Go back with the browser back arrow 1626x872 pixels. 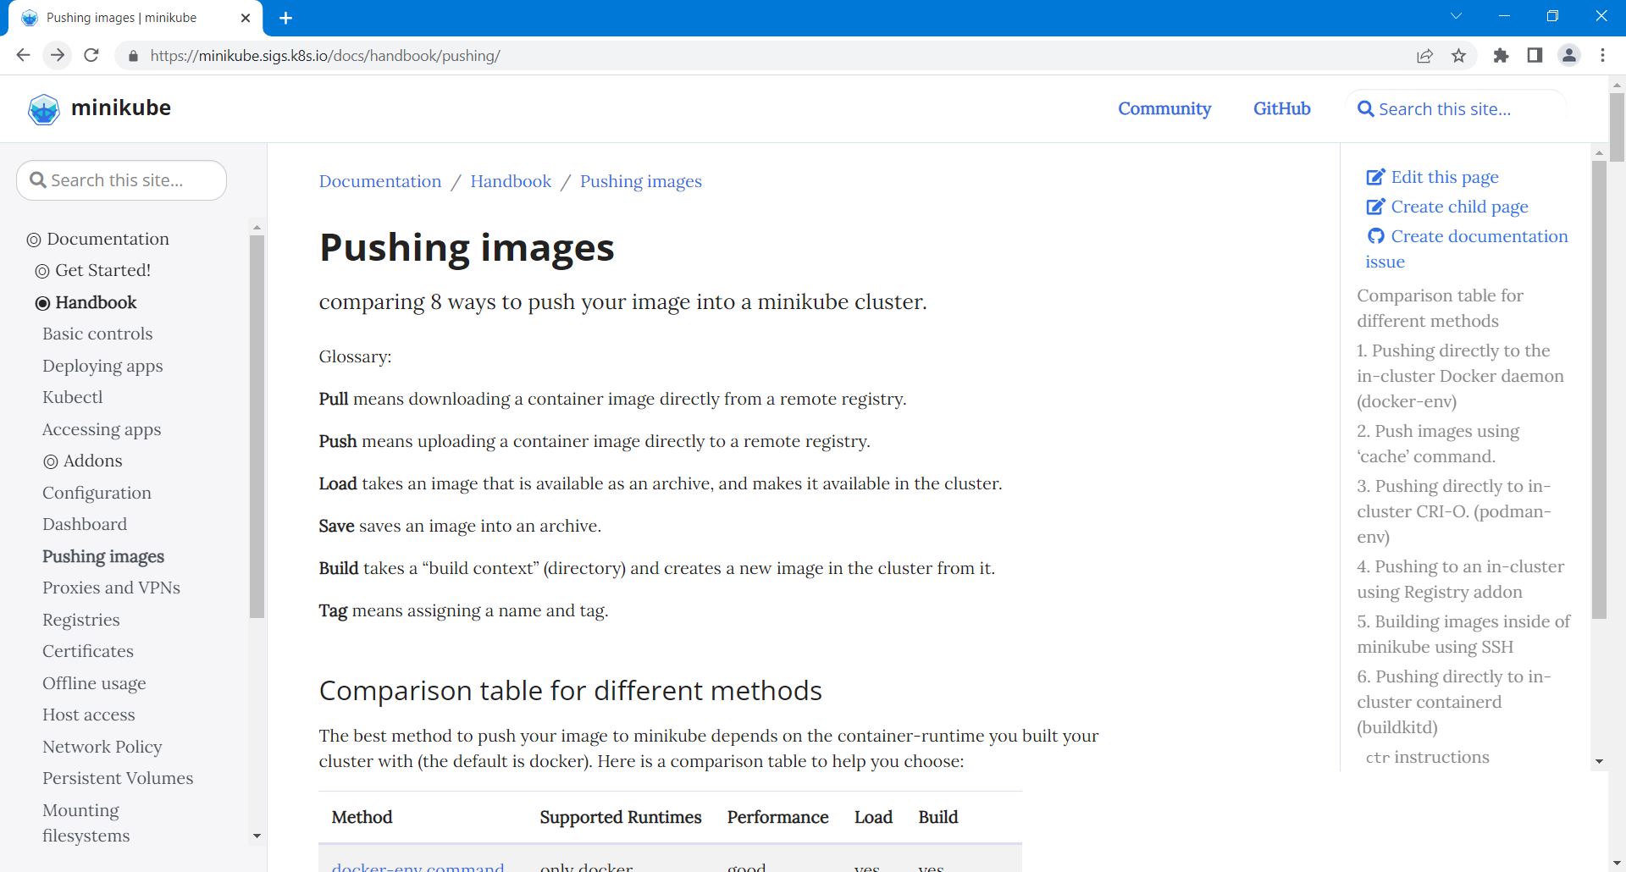coord(23,56)
